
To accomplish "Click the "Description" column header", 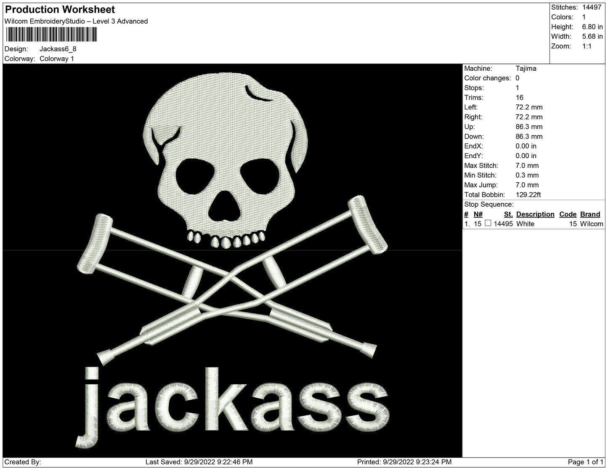I will 535,214.
